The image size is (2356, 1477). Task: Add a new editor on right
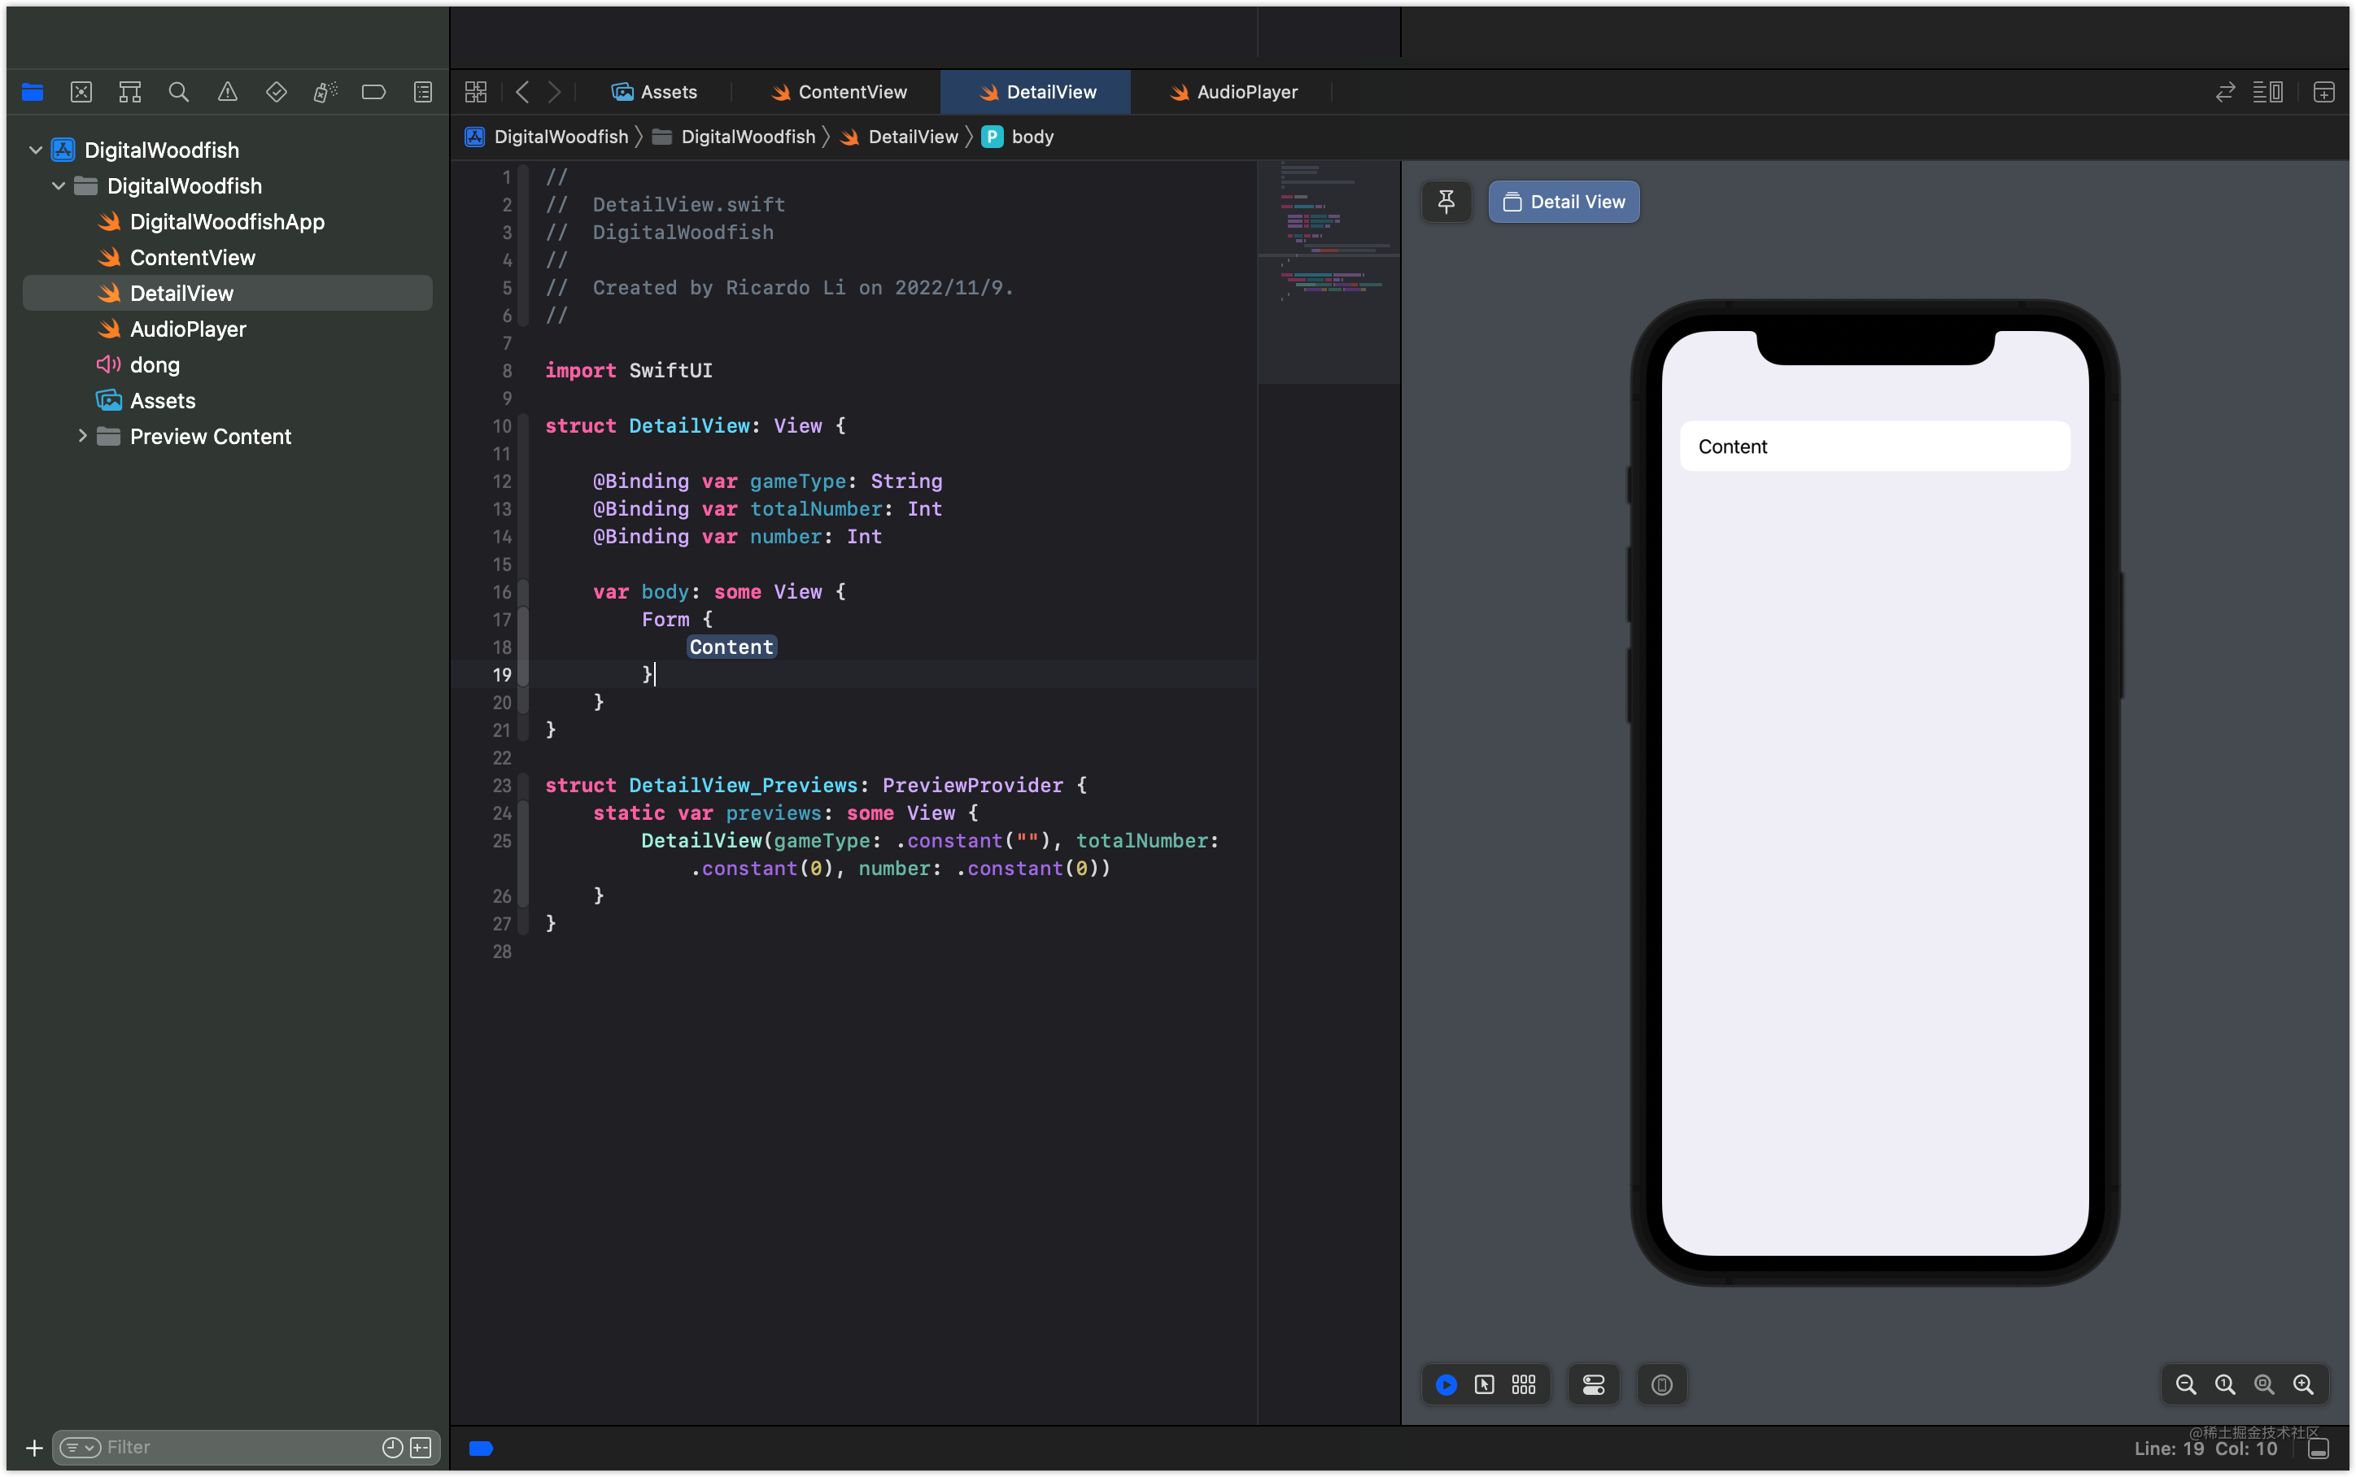[2323, 92]
